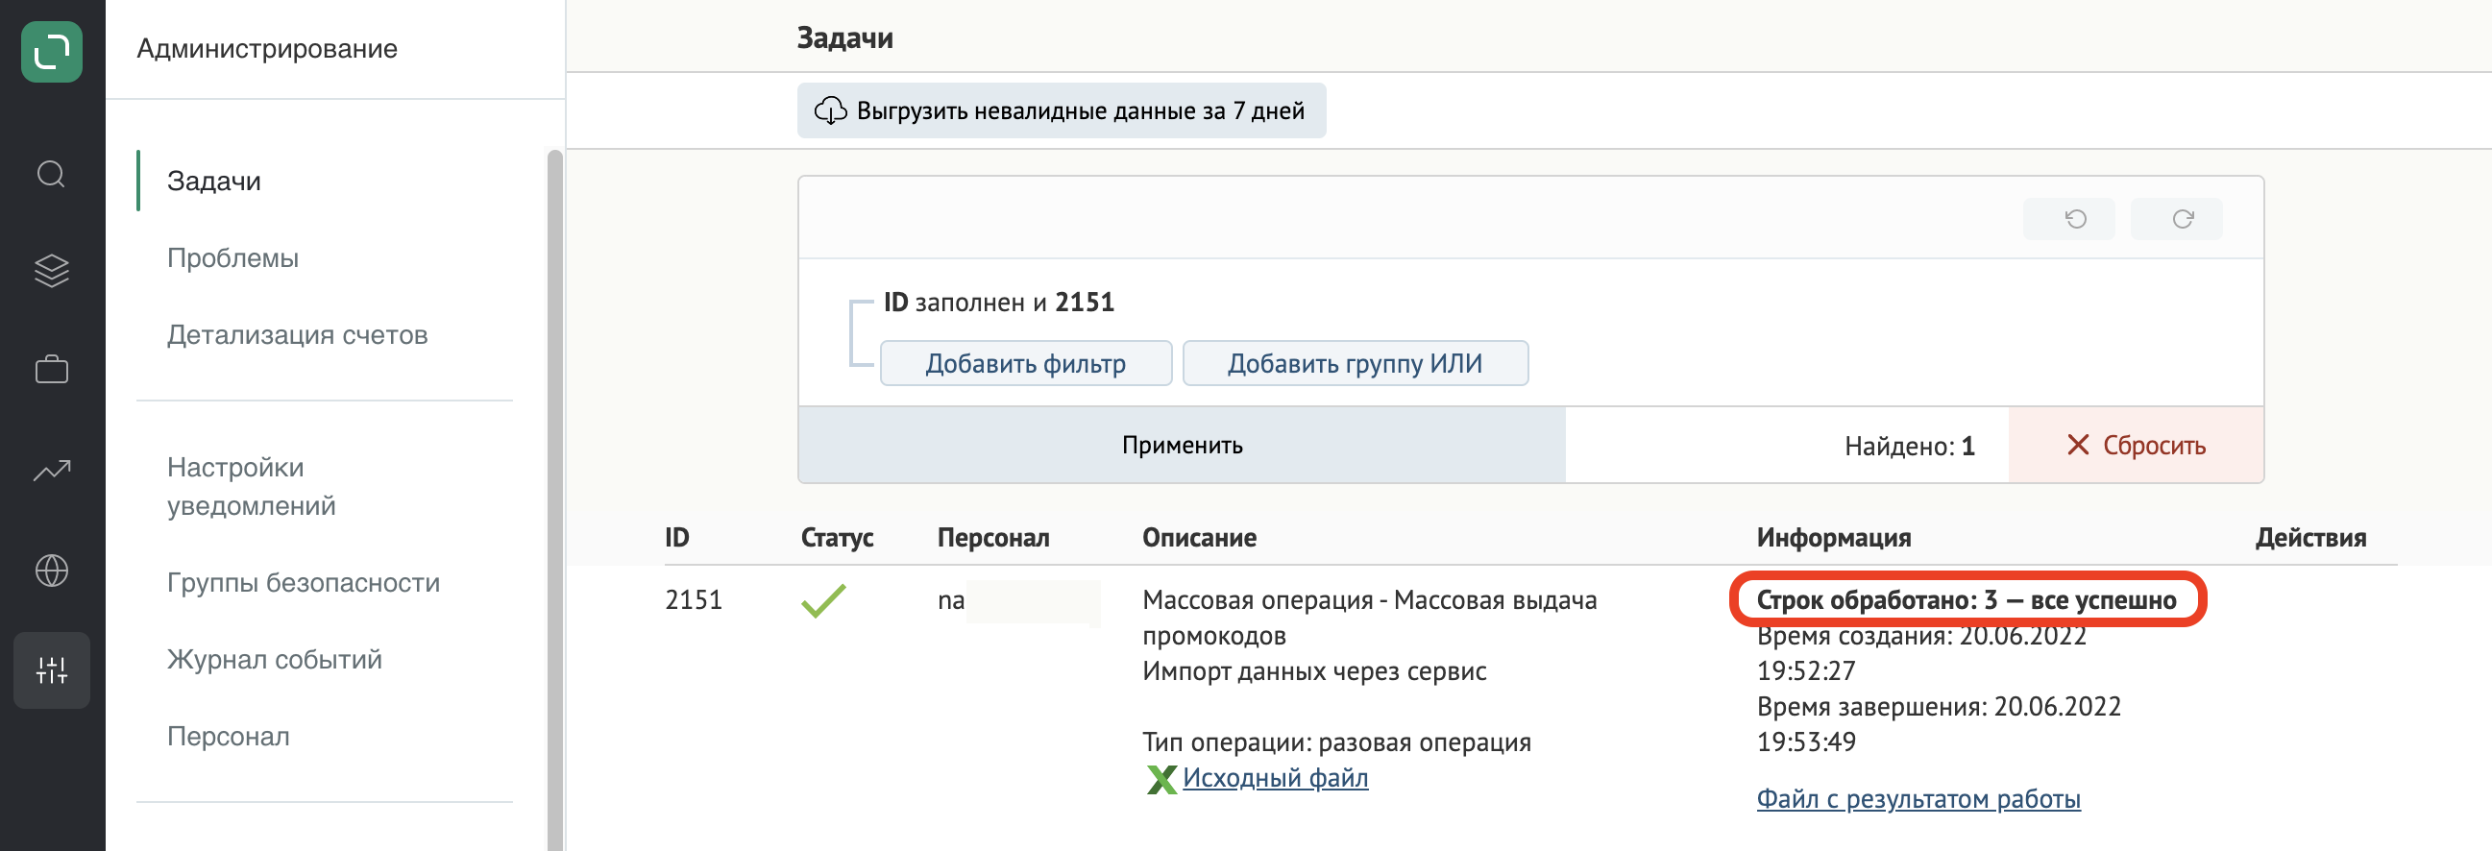This screenshot has width=2492, height=851.
Task: Click the Применить button
Action: click(1182, 445)
